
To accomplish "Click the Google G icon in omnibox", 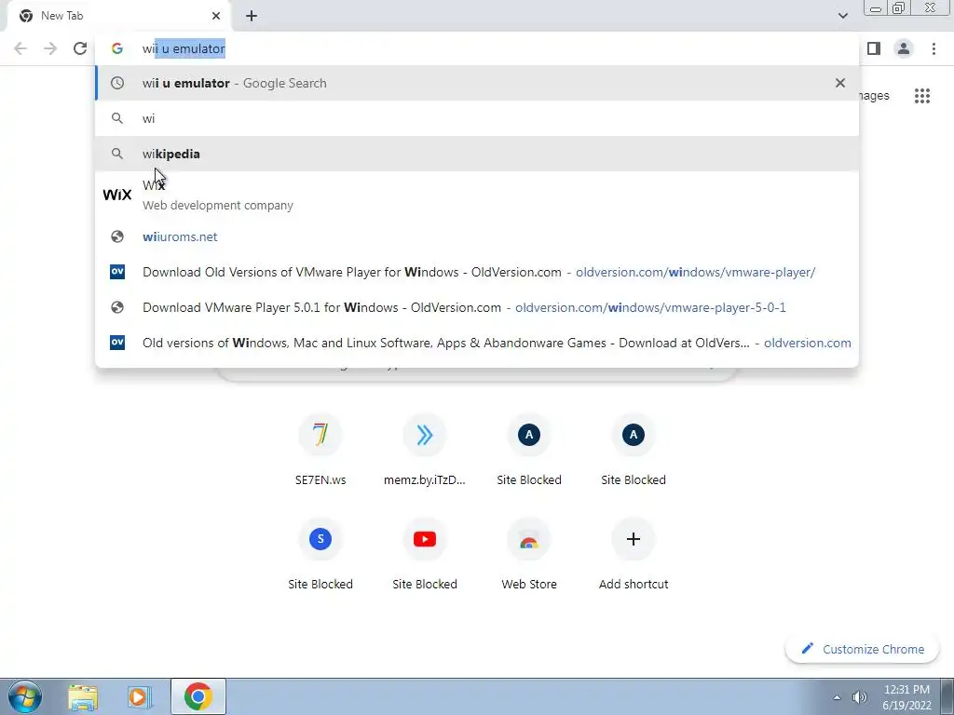I will pos(116,48).
